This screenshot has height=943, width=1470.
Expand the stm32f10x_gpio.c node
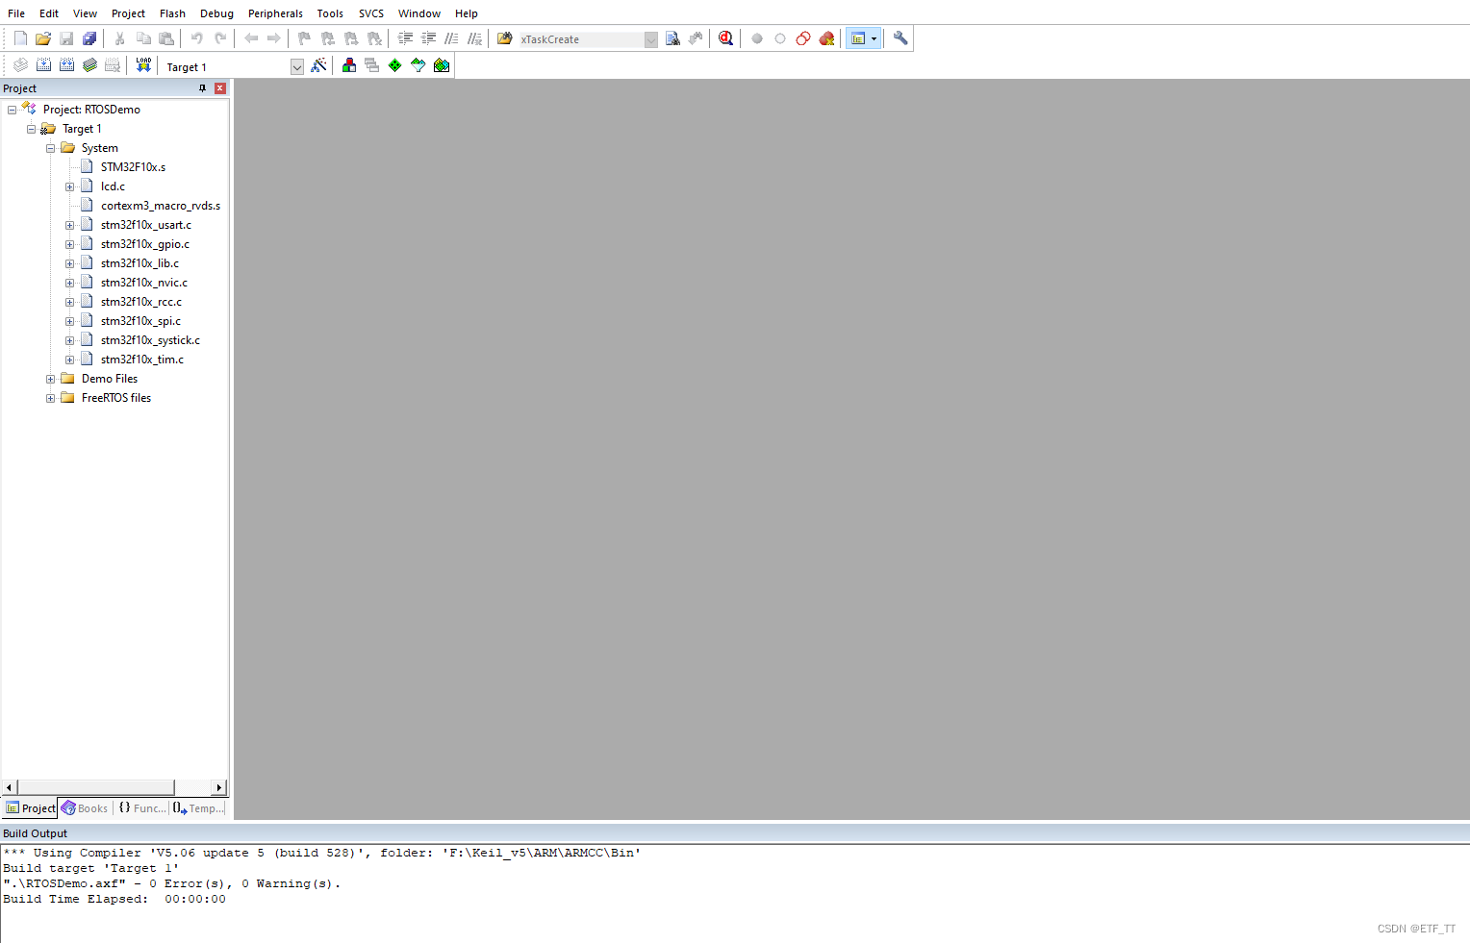pyautogui.click(x=69, y=244)
